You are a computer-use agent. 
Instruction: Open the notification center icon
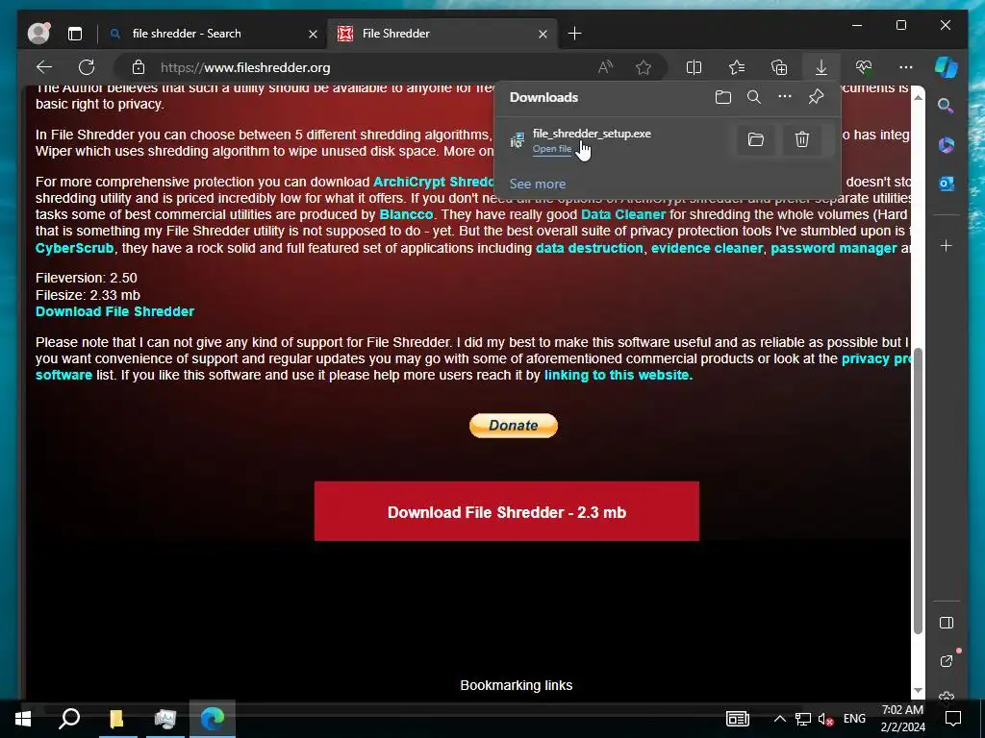(953, 719)
